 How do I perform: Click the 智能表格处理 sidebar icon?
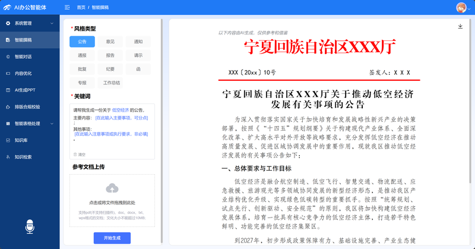[x=8, y=124]
